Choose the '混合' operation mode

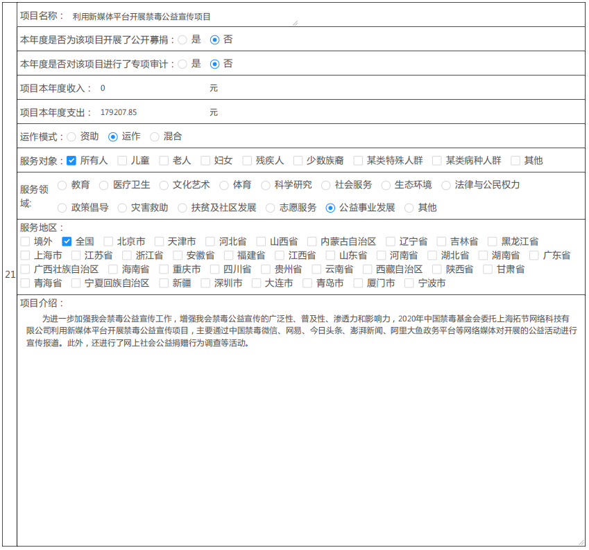pyautogui.click(x=155, y=137)
